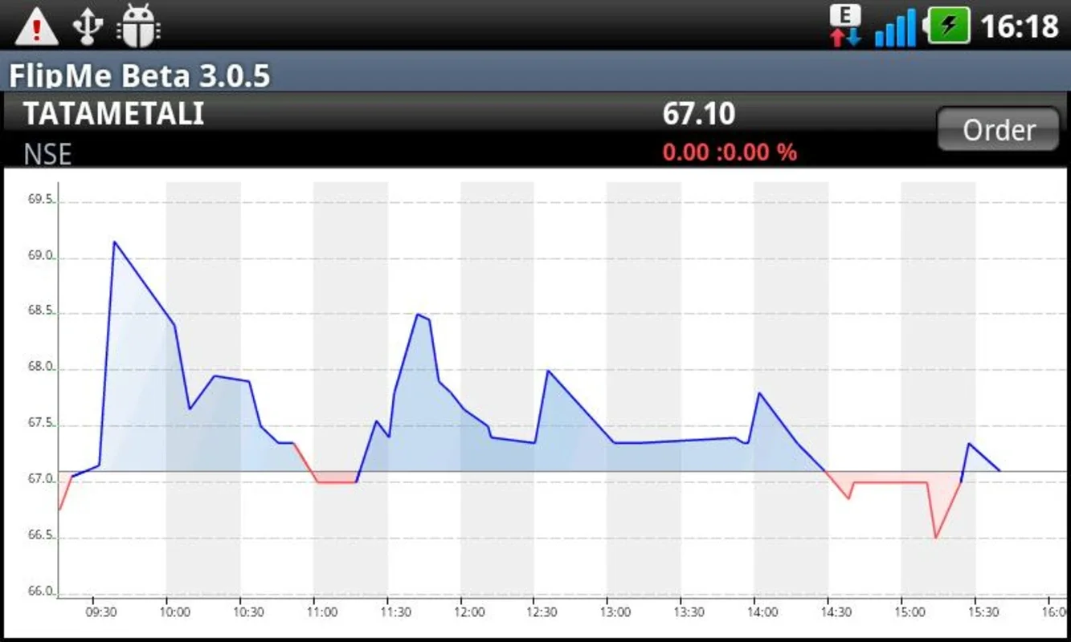
Task: Tap the EDGE data transfer icon
Action: pos(845,26)
